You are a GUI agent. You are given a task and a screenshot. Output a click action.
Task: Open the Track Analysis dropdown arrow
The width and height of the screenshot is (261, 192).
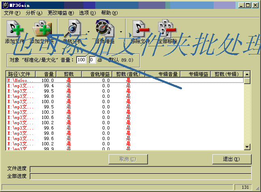(88, 32)
